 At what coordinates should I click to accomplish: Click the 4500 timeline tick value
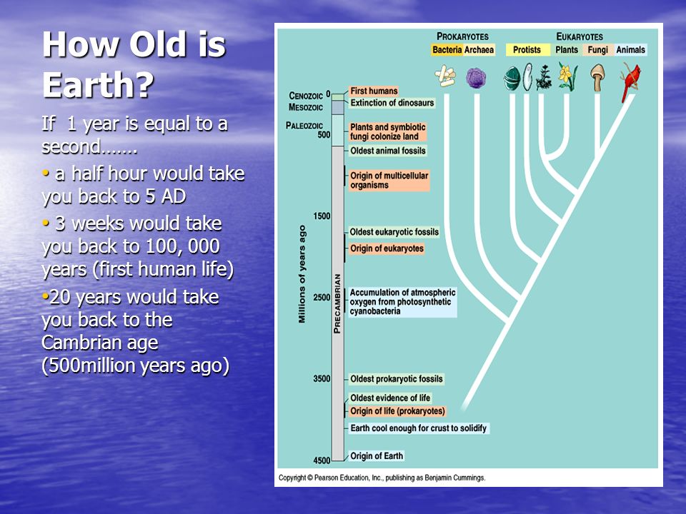(322, 460)
